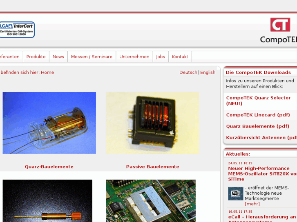Click the golden probe pin image
The image size is (297, 222).
tap(47, 201)
